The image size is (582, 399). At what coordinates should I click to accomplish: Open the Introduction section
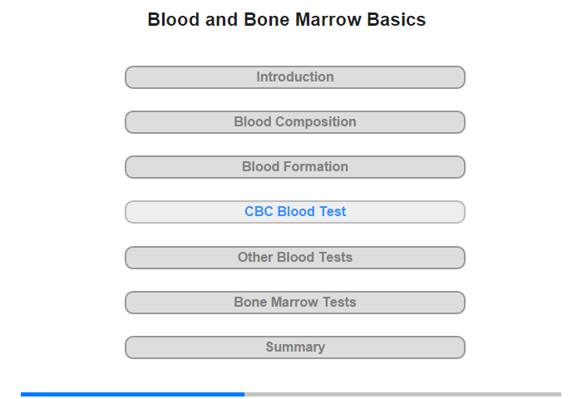click(x=294, y=77)
